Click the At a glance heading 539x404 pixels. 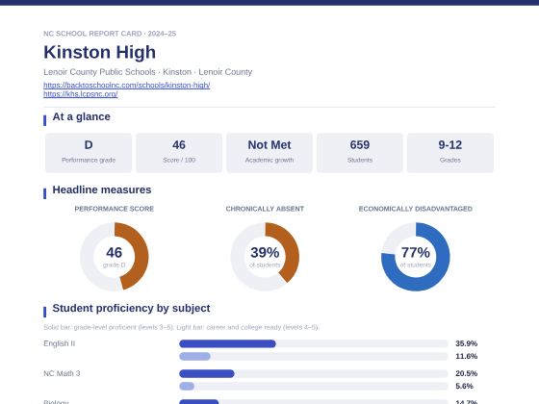(82, 116)
